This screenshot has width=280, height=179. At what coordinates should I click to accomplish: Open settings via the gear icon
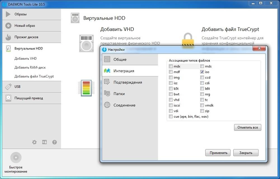(34, 142)
